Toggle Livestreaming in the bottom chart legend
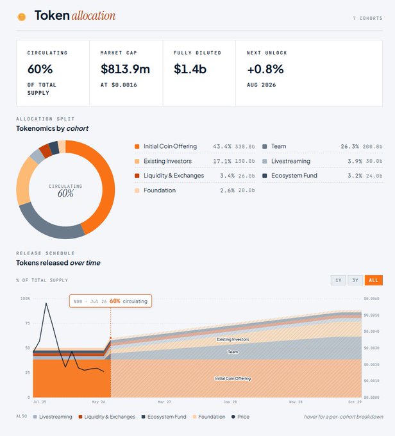Image resolution: width=395 pixels, height=436 pixels. pos(53,417)
